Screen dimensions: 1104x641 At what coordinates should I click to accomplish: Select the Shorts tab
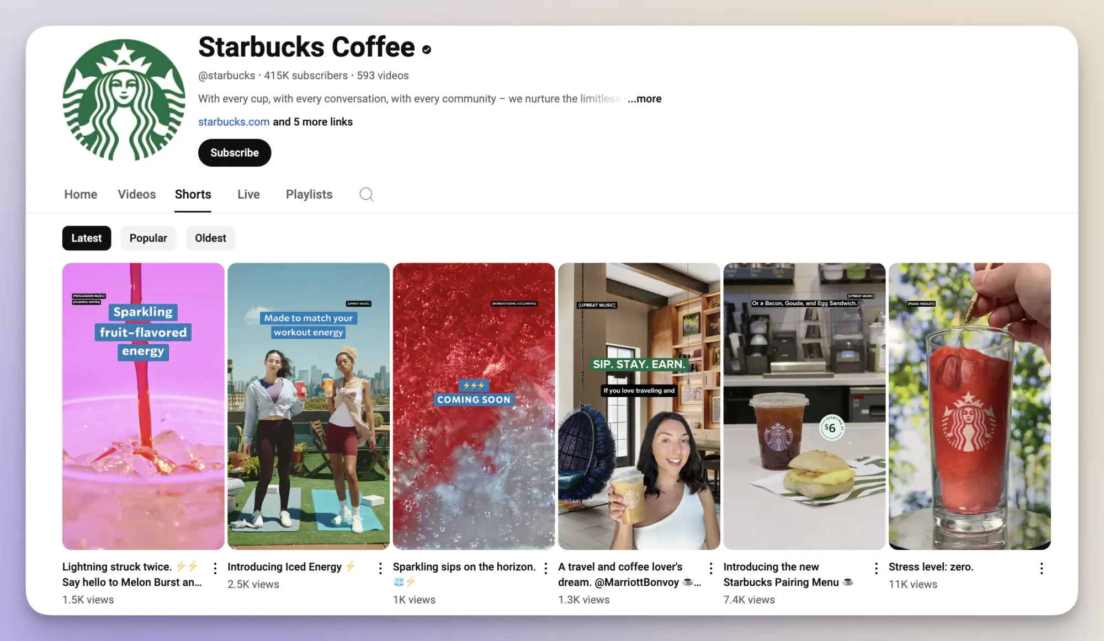coord(193,194)
